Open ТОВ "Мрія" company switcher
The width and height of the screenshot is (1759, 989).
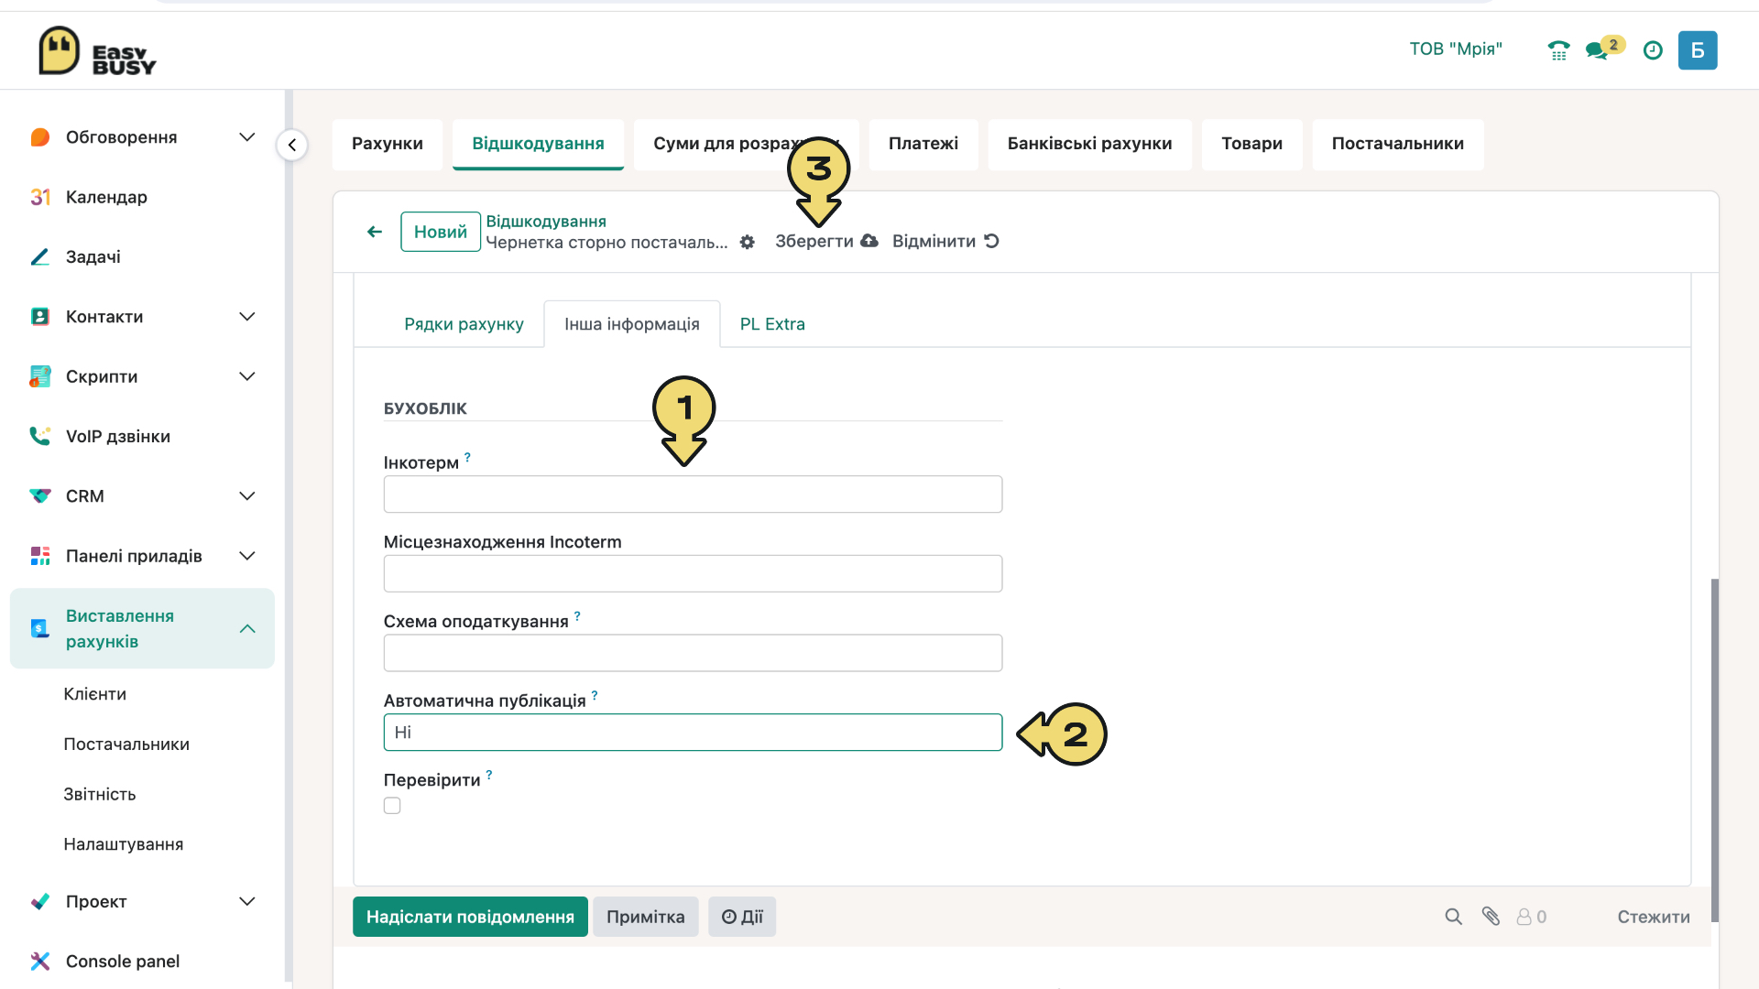pyautogui.click(x=1456, y=49)
